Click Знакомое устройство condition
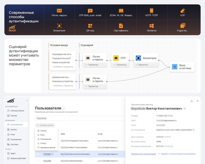Image resolution: width=205 pixels, height=164 pixels. (63, 81)
